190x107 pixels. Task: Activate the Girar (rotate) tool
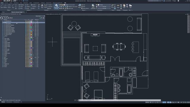pos(27,5)
